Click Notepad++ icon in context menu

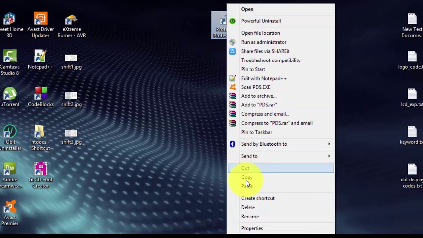pos(233,78)
